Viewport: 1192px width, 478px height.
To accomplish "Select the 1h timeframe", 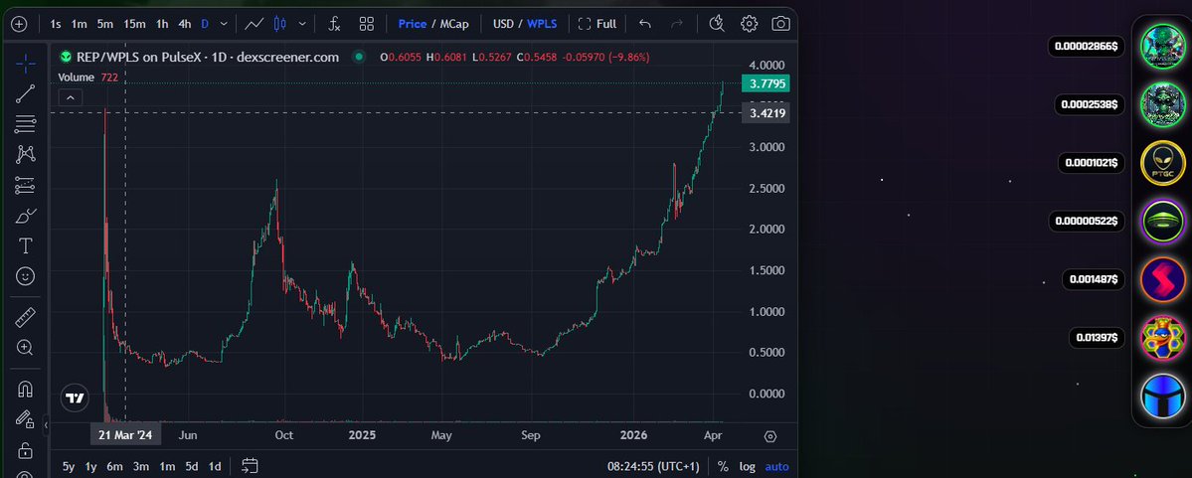I will (162, 24).
